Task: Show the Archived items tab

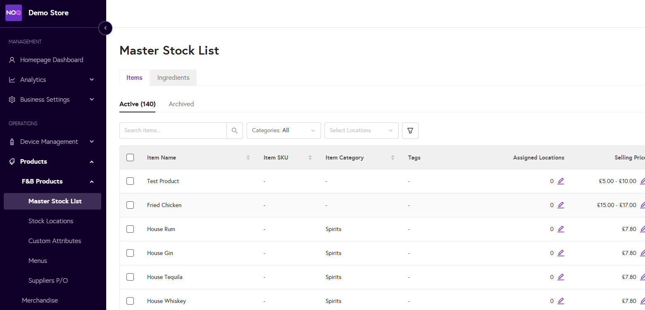Action: tap(181, 104)
